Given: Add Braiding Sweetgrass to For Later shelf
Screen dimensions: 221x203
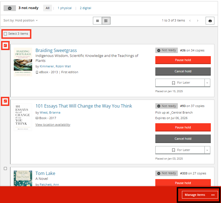Looking at the screenshot, I should pos(180,83).
